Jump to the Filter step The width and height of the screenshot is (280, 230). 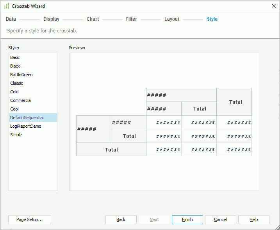131,19
